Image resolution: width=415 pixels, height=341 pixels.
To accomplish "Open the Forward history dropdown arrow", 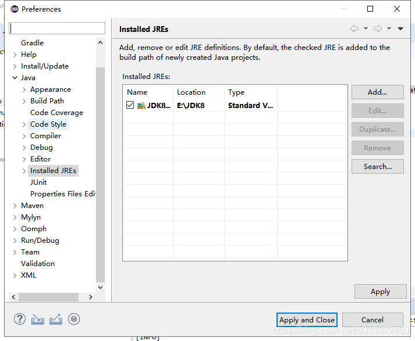I will click(389, 28).
